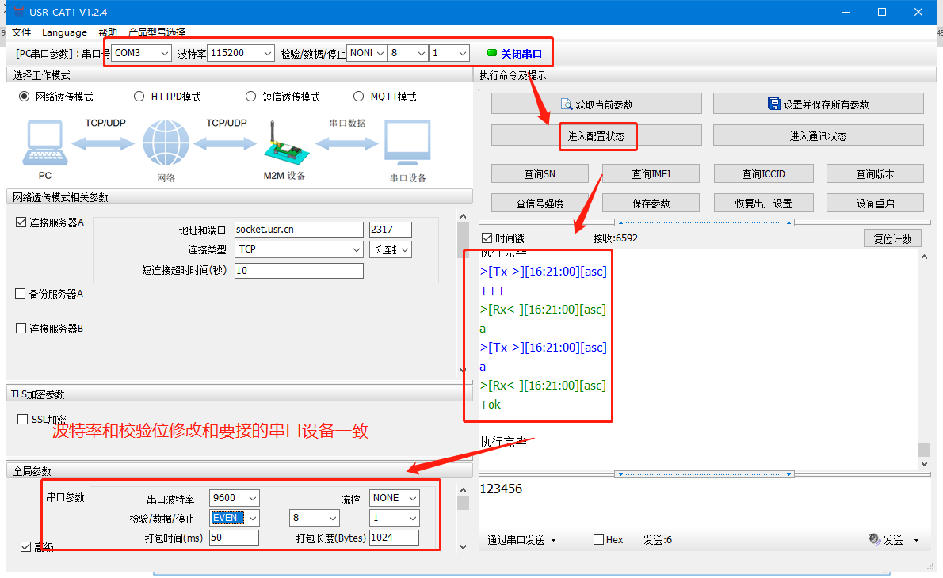This screenshot has width=943, height=578.
Task: Click the 发送 send button with icon
Action: point(887,540)
